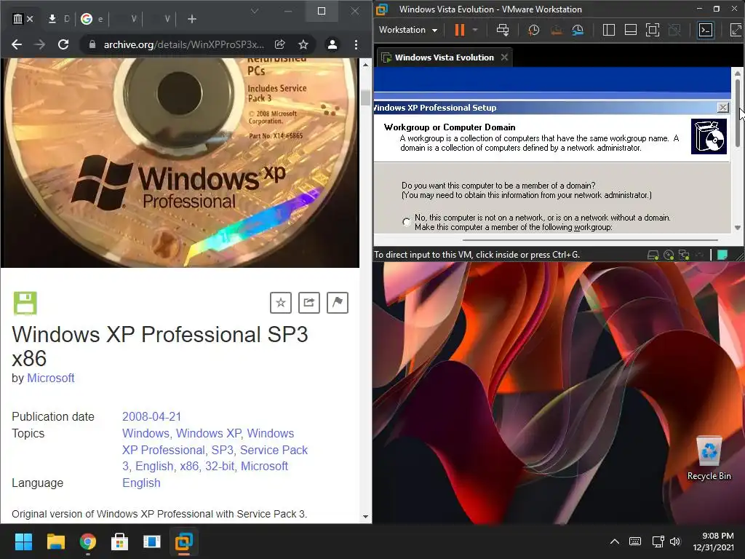The height and width of the screenshot is (559, 745).
Task: Open File Explorer from the taskbar
Action: [x=55, y=542]
